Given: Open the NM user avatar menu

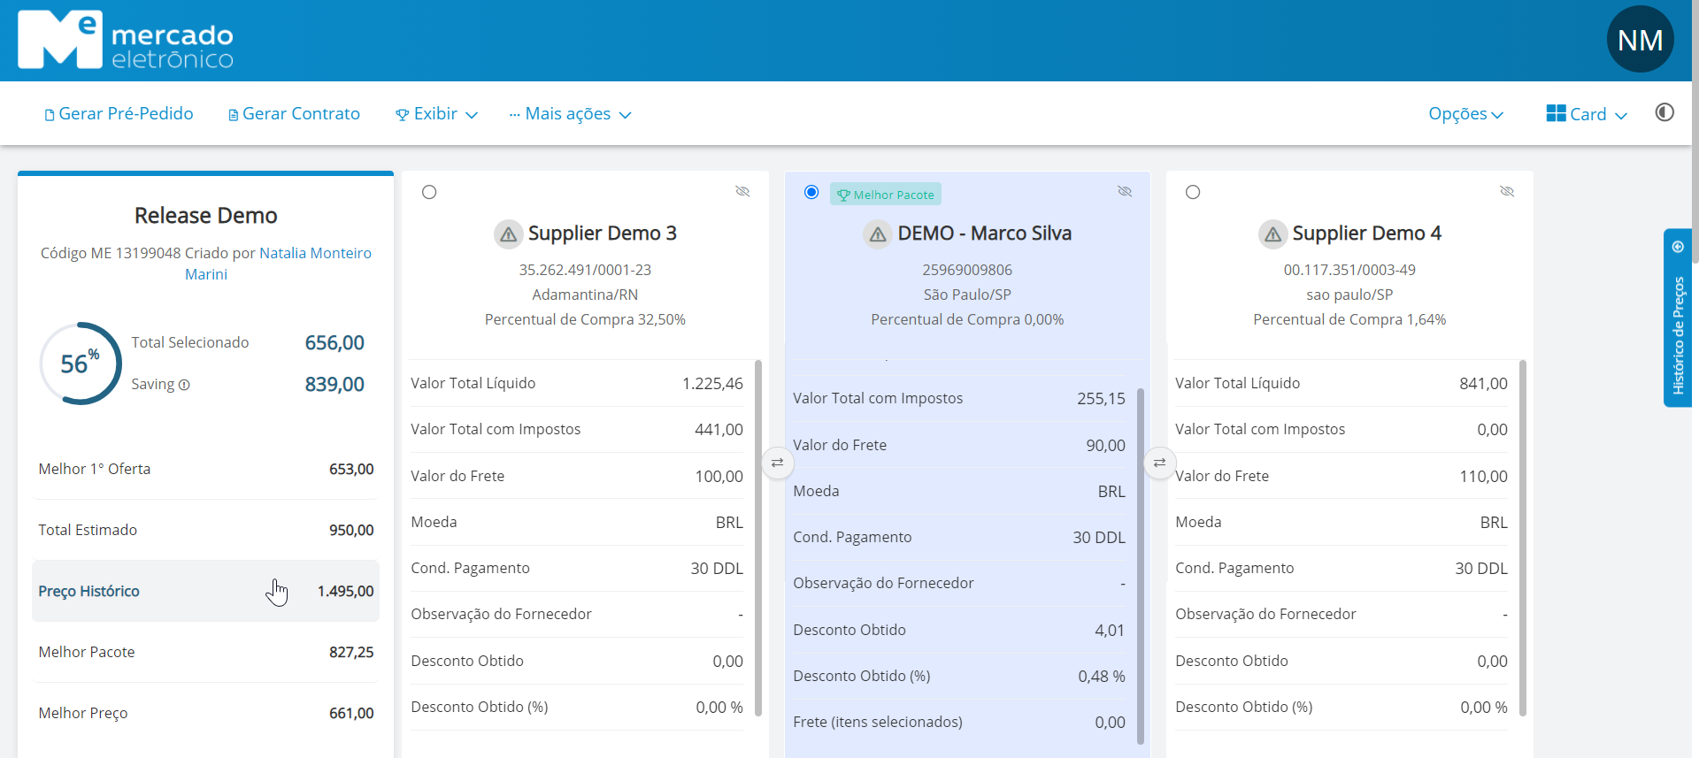Looking at the screenshot, I should (x=1640, y=40).
